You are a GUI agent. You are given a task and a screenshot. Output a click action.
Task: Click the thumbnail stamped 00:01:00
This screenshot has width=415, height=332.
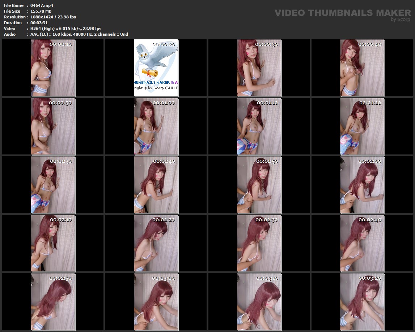(x=156, y=126)
